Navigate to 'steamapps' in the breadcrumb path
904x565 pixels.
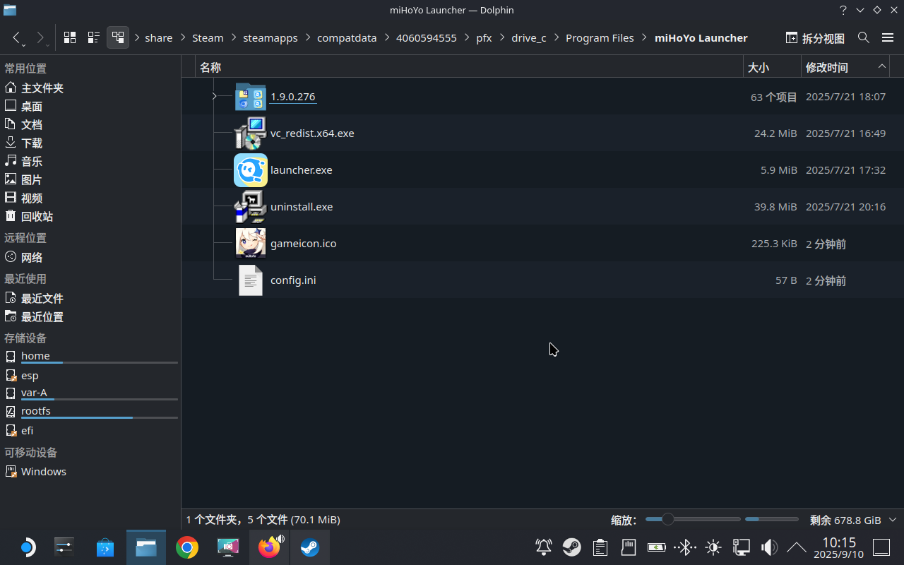point(270,37)
